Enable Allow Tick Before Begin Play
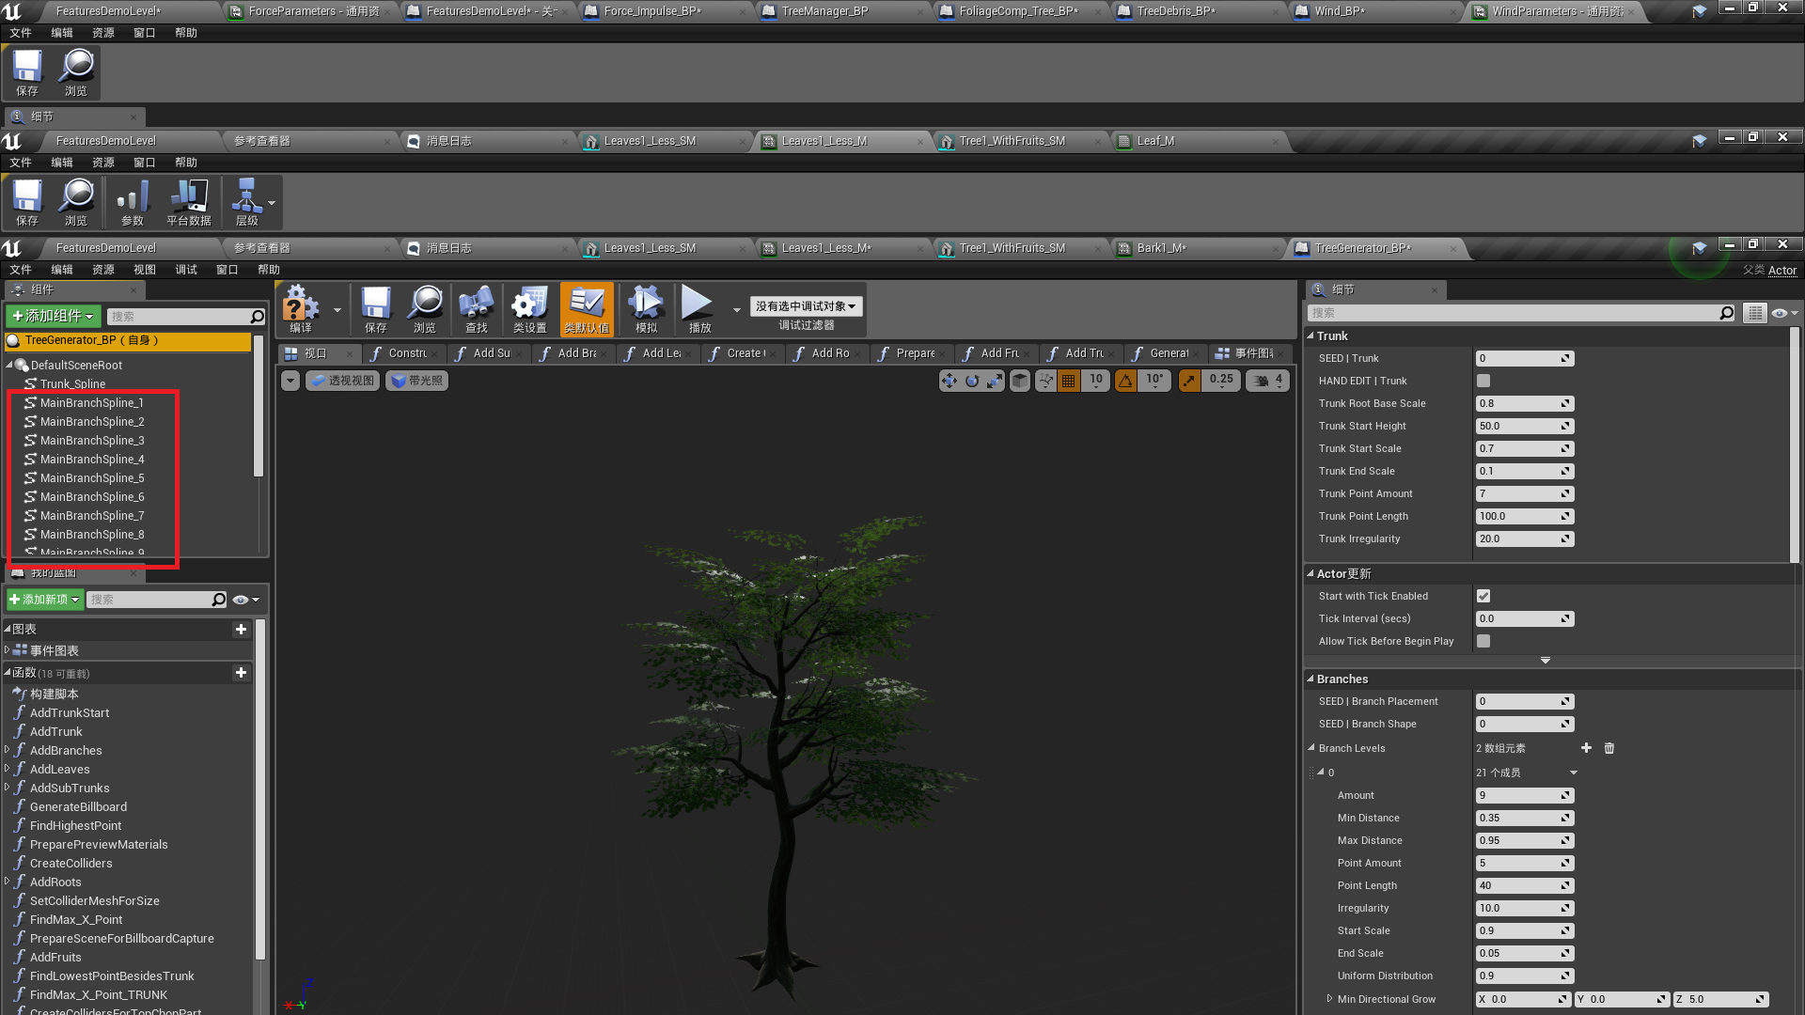The height and width of the screenshot is (1015, 1805). point(1483,641)
